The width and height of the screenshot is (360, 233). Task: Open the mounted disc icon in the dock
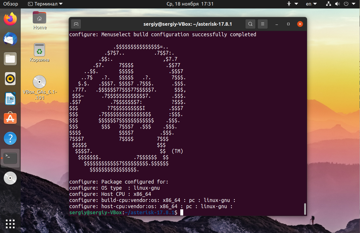[x=10, y=178]
